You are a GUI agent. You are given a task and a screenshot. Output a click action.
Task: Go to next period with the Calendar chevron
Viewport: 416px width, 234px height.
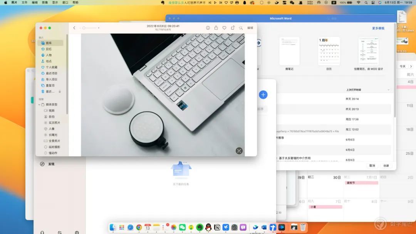[411, 67]
